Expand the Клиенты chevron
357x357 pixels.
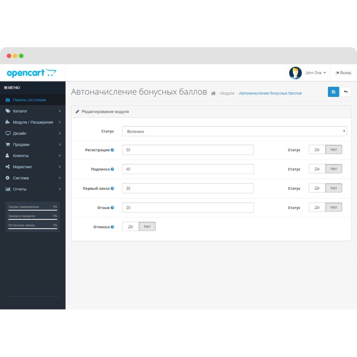[x=59, y=155]
